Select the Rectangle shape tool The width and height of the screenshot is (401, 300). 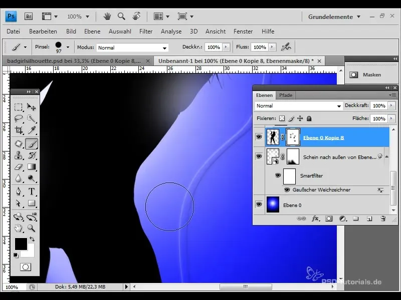tap(32, 203)
